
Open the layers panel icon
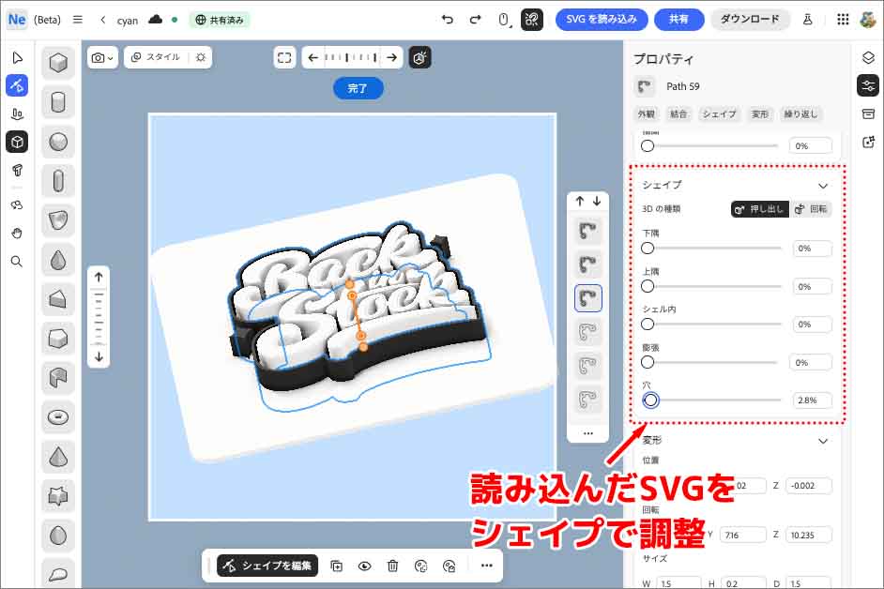click(868, 57)
